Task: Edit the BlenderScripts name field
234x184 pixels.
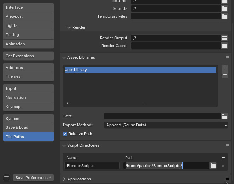Action: (92, 166)
